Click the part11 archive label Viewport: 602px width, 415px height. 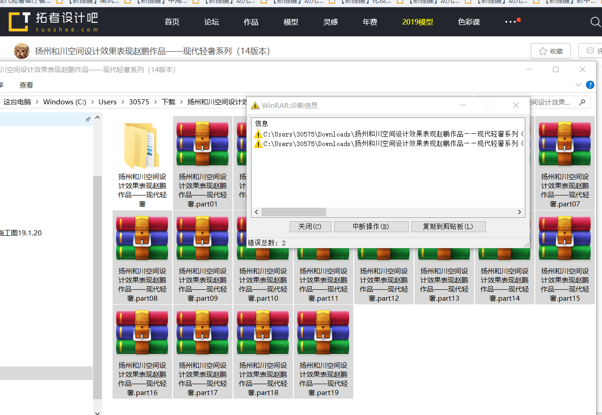click(323, 284)
